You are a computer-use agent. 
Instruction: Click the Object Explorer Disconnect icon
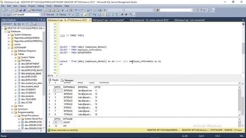(19, 24)
